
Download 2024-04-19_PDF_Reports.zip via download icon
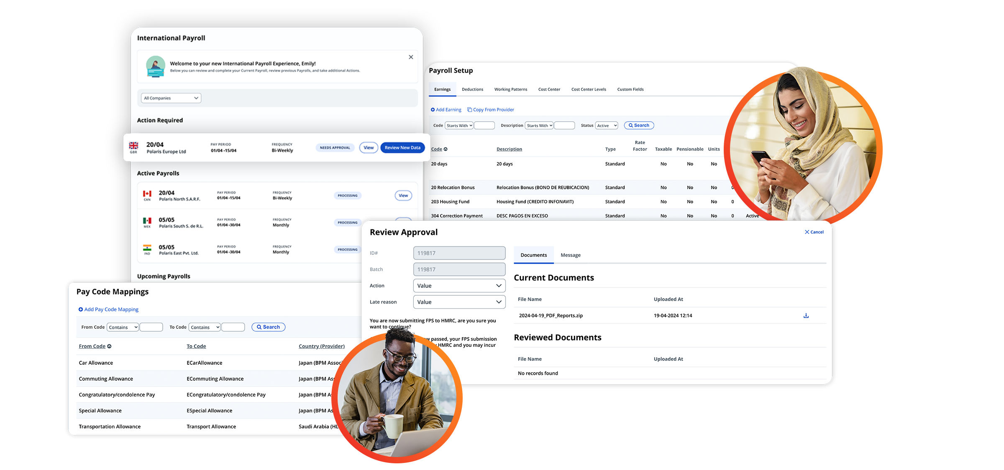[806, 316]
